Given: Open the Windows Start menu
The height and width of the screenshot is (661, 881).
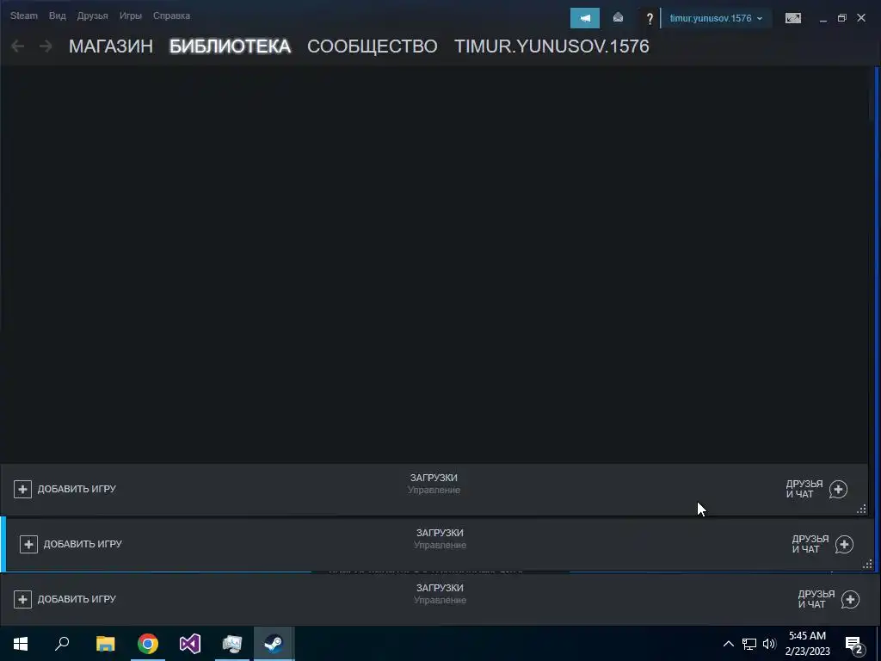Looking at the screenshot, I should click(x=21, y=644).
